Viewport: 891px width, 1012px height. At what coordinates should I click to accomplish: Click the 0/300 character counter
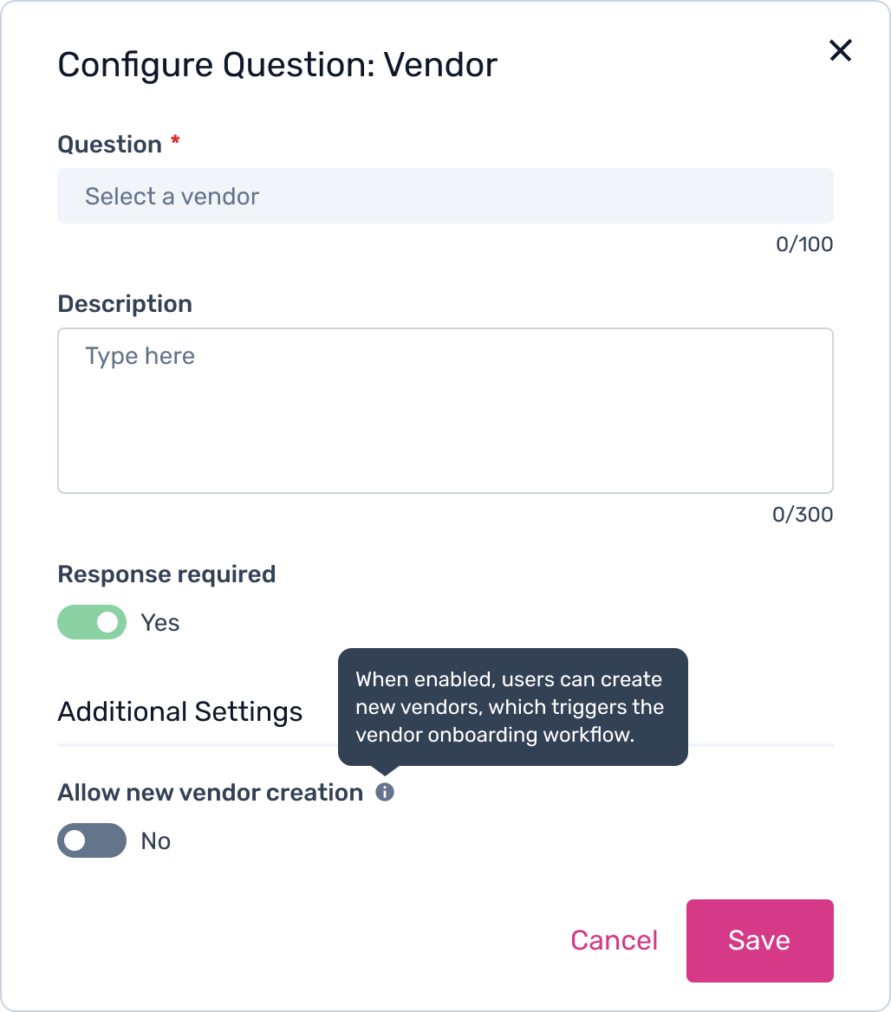pos(802,515)
